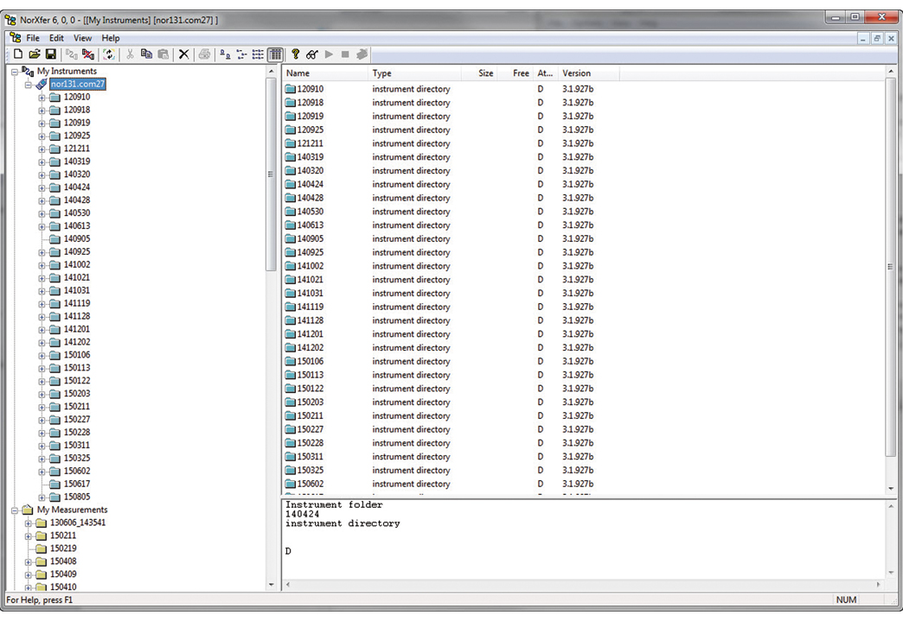This screenshot has width=903, height=621.
Task: Cut with the scissors toolbar icon
Action: [x=130, y=54]
